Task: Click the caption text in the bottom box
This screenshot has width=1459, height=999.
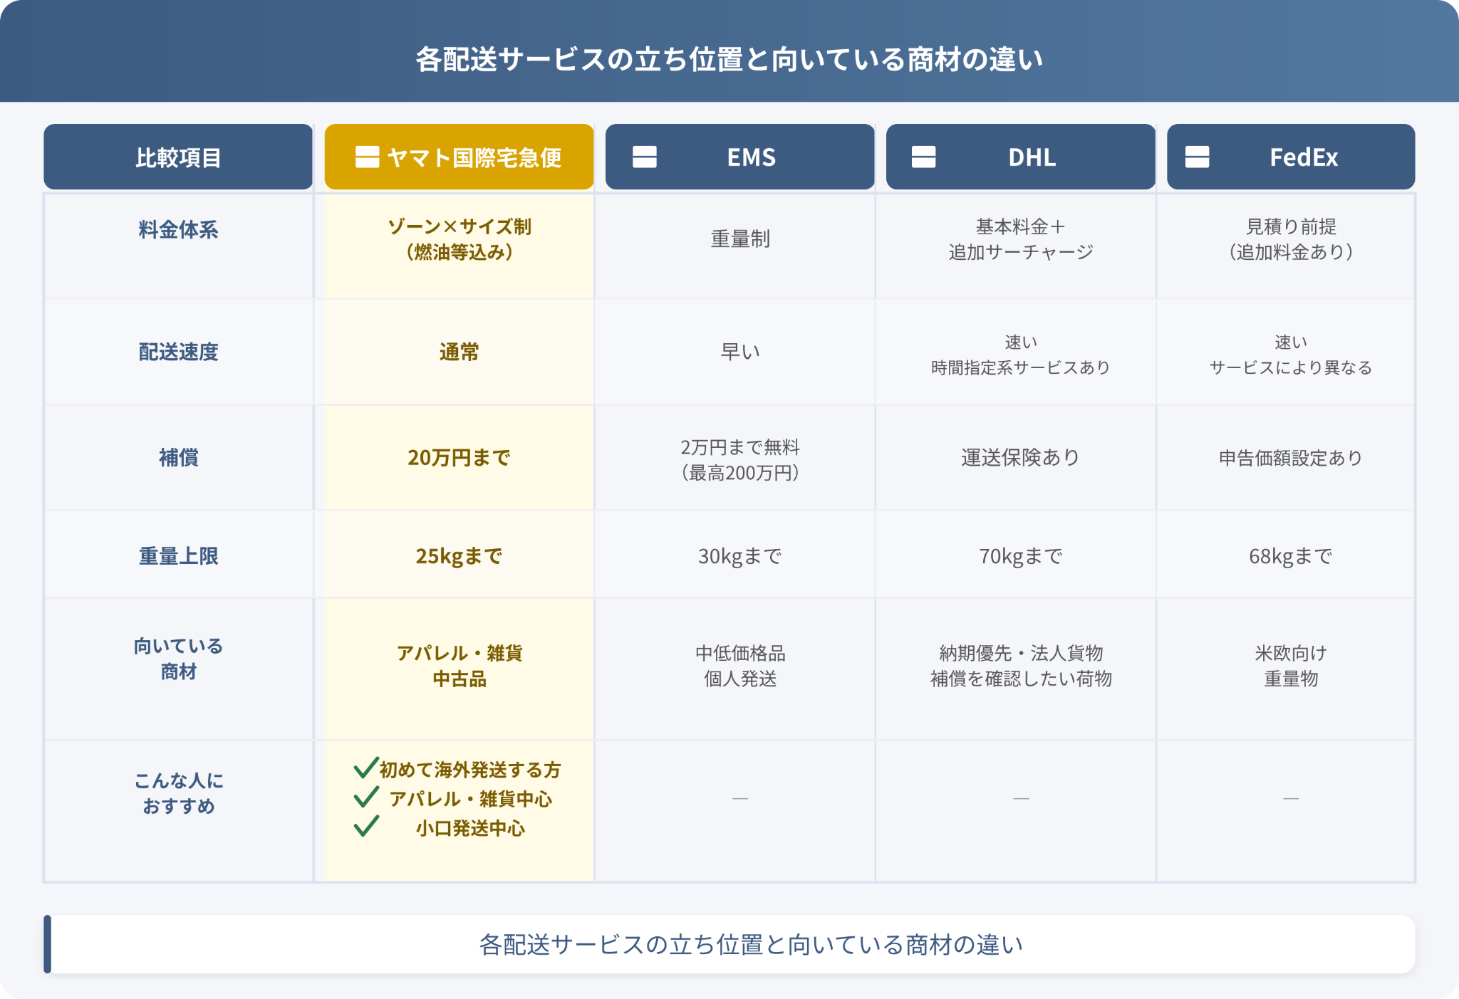Action: point(751,944)
